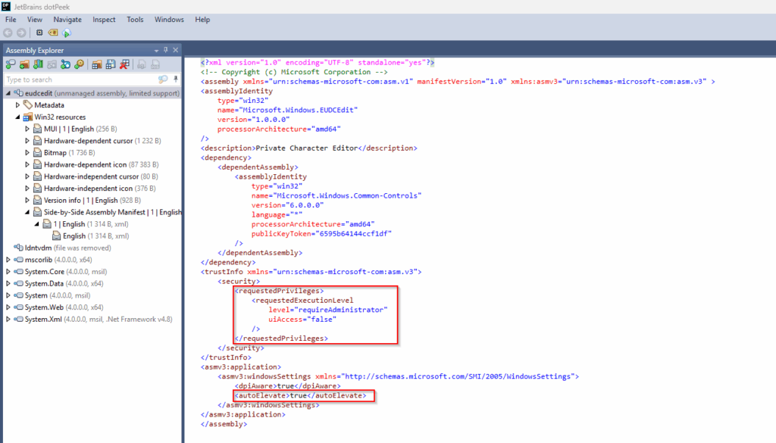Click the Private Character Editor description text

point(306,148)
